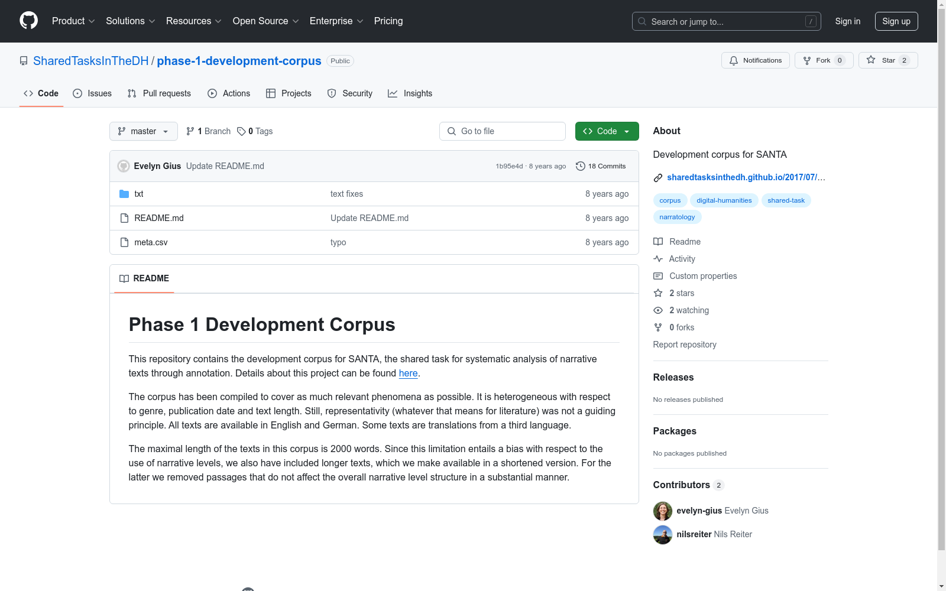
Task: Expand the Product menu
Action: click(x=73, y=21)
